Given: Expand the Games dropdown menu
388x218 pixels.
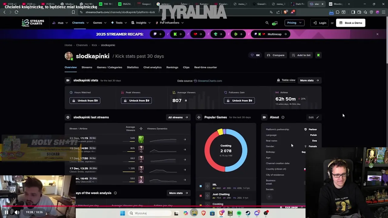Looking at the screenshot, I should click(x=100, y=23).
